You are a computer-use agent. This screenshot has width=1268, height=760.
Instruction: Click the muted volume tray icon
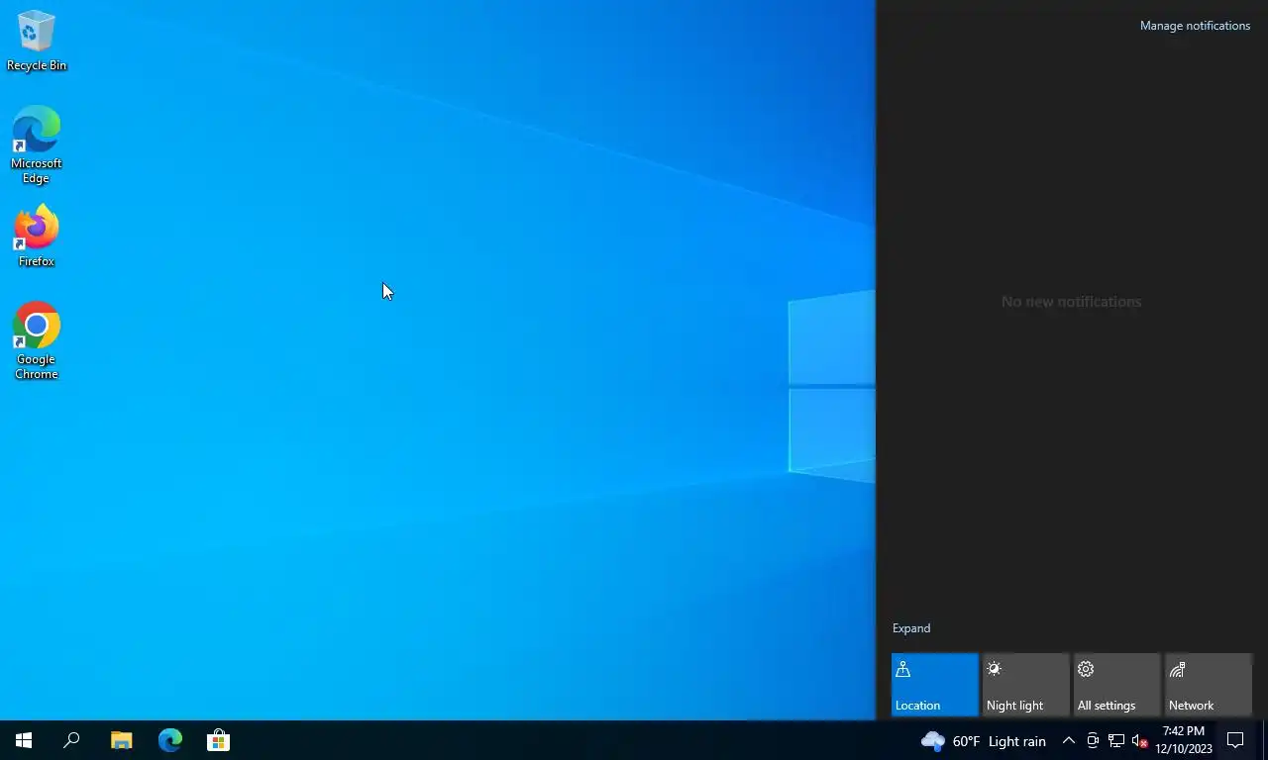pyautogui.click(x=1139, y=741)
